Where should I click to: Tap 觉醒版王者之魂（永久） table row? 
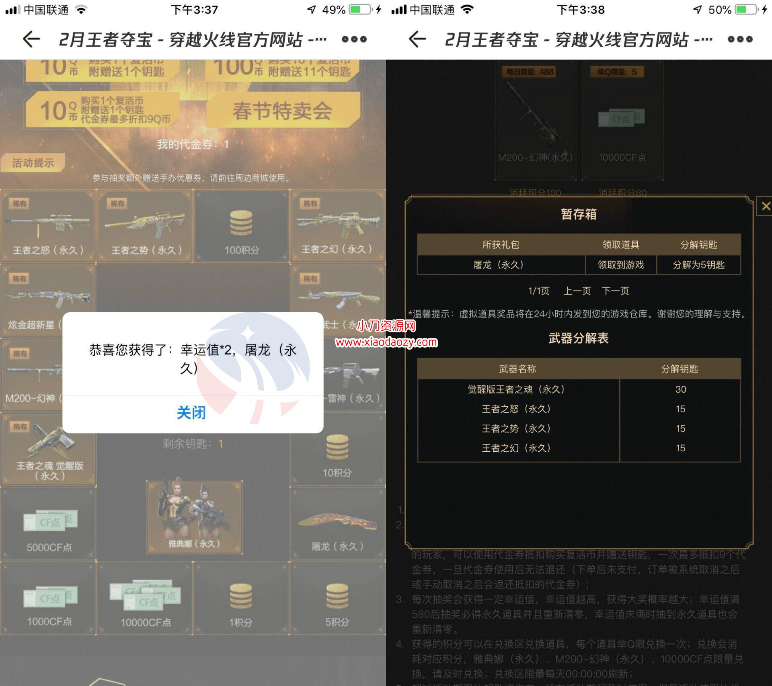pos(579,389)
